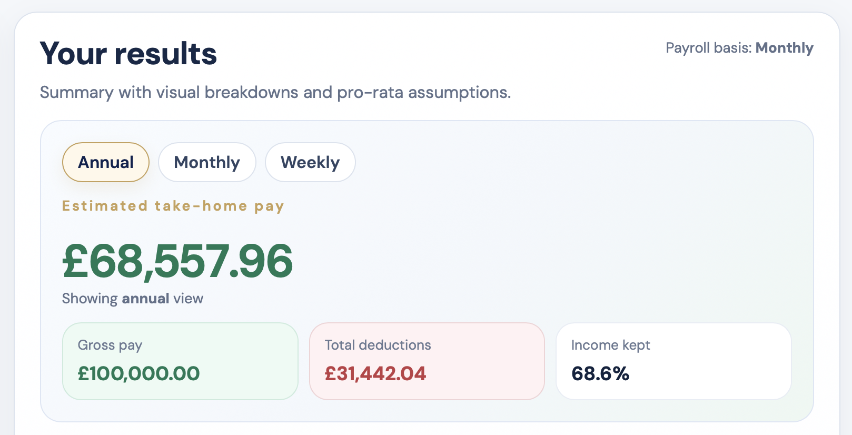Image resolution: width=852 pixels, height=435 pixels.
Task: Click the Payroll basis: Monthly label
Action: (739, 47)
